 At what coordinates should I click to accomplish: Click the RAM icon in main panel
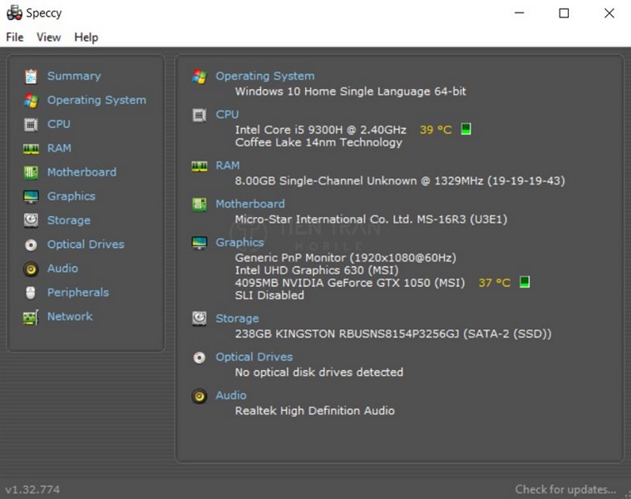pos(200,166)
